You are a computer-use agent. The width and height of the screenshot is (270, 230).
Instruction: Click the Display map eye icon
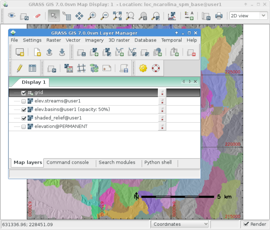click(11, 16)
